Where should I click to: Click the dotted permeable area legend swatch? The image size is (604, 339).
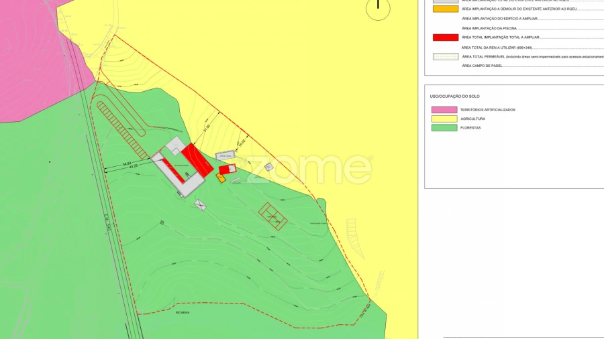point(445,57)
